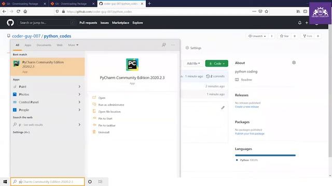
Task: Open the tracking protection shield icon
Action: [x=57, y=11]
